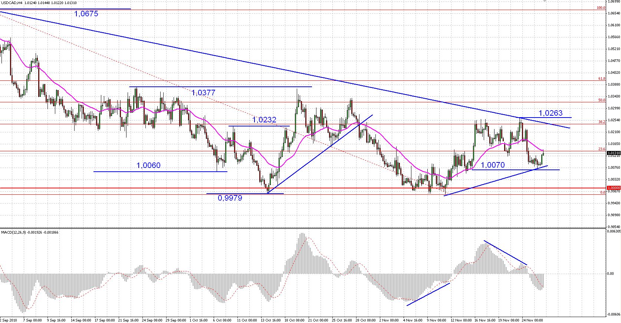The image size is (621, 323).
Task: Click the 18 Oct 08:00 time label
Action: (x=295, y=320)
